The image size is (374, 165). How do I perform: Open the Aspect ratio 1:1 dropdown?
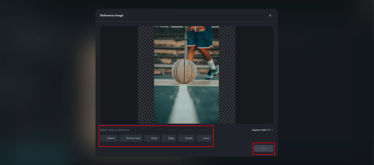[x=262, y=130]
